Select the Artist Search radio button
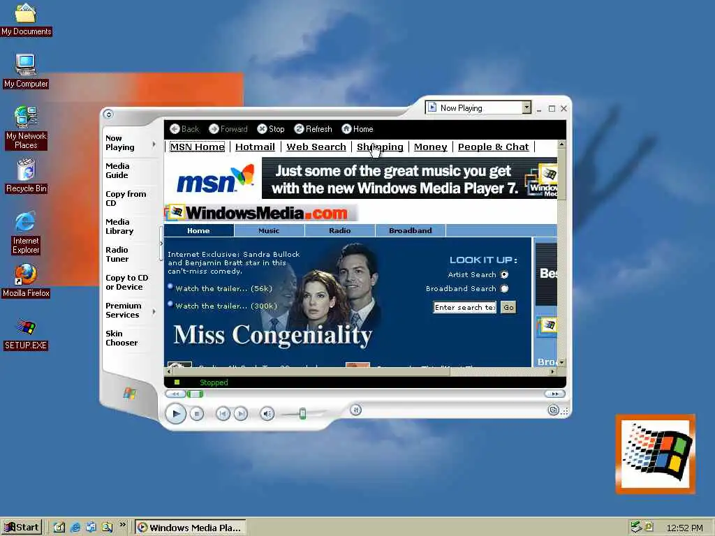Image resolution: width=715 pixels, height=536 pixels. tap(504, 274)
